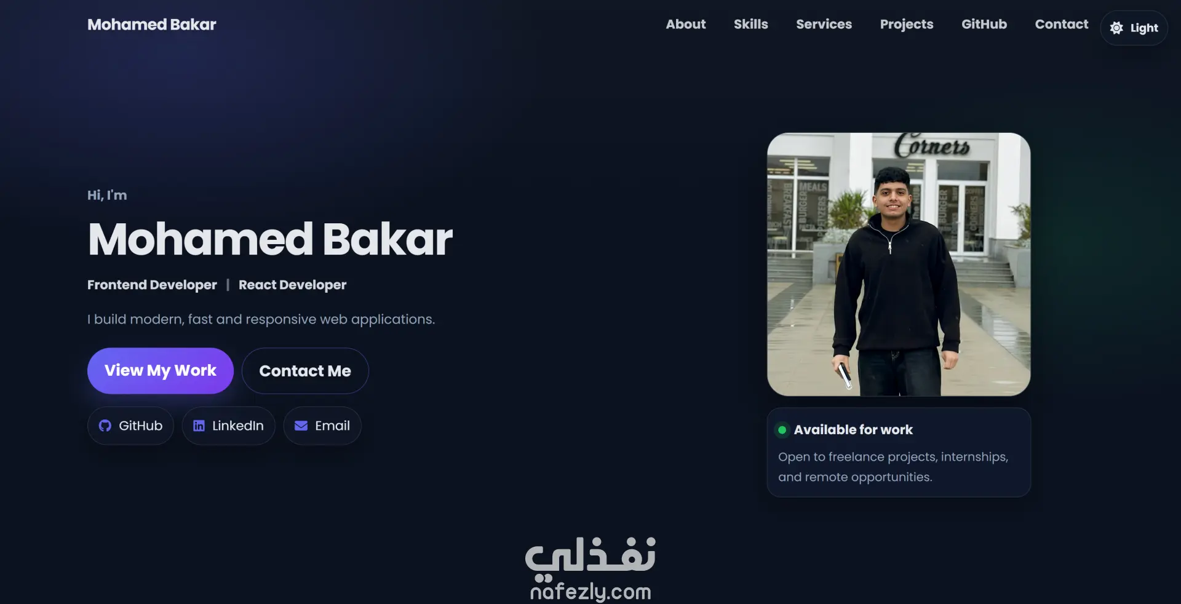The width and height of the screenshot is (1181, 604).
Task: Click Mohamed Bakar site logo text
Action: pos(152,25)
